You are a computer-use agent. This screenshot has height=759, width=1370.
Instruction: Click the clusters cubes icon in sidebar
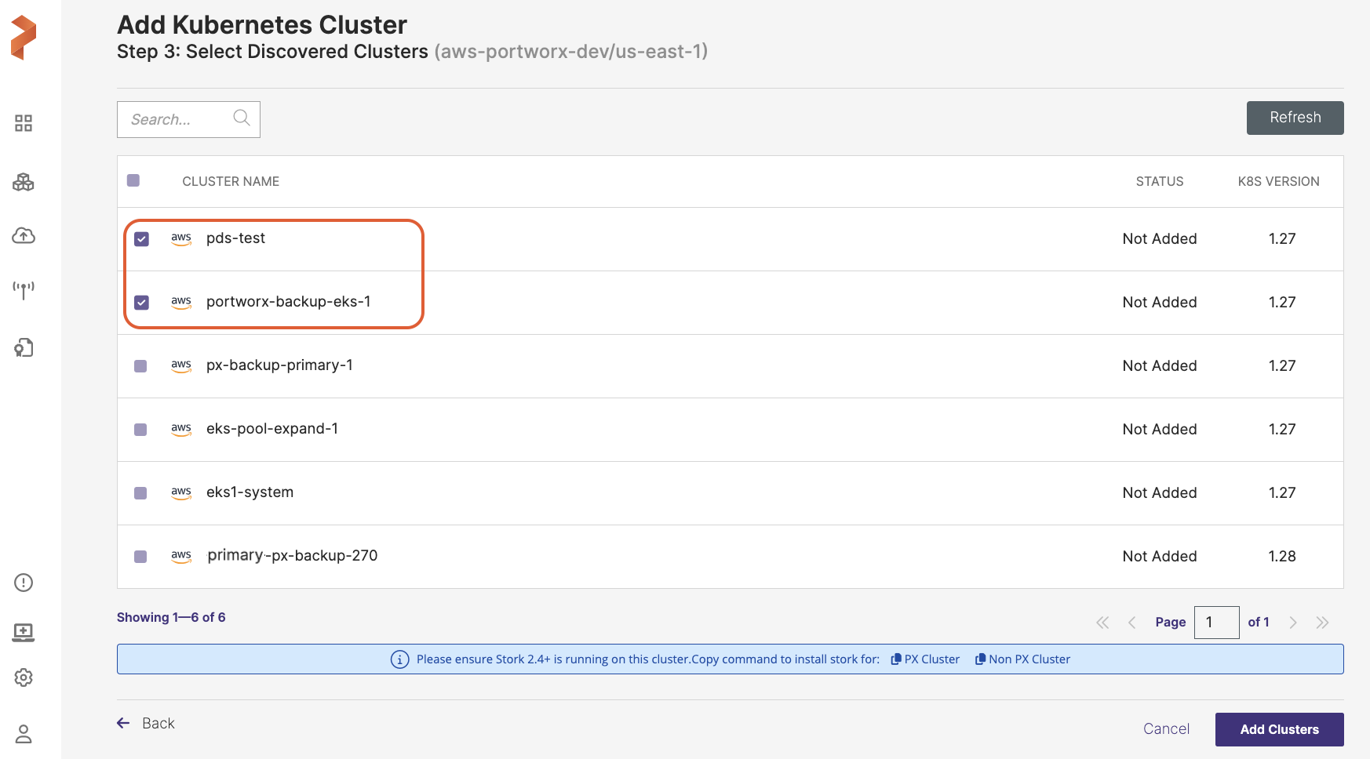point(24,183)
